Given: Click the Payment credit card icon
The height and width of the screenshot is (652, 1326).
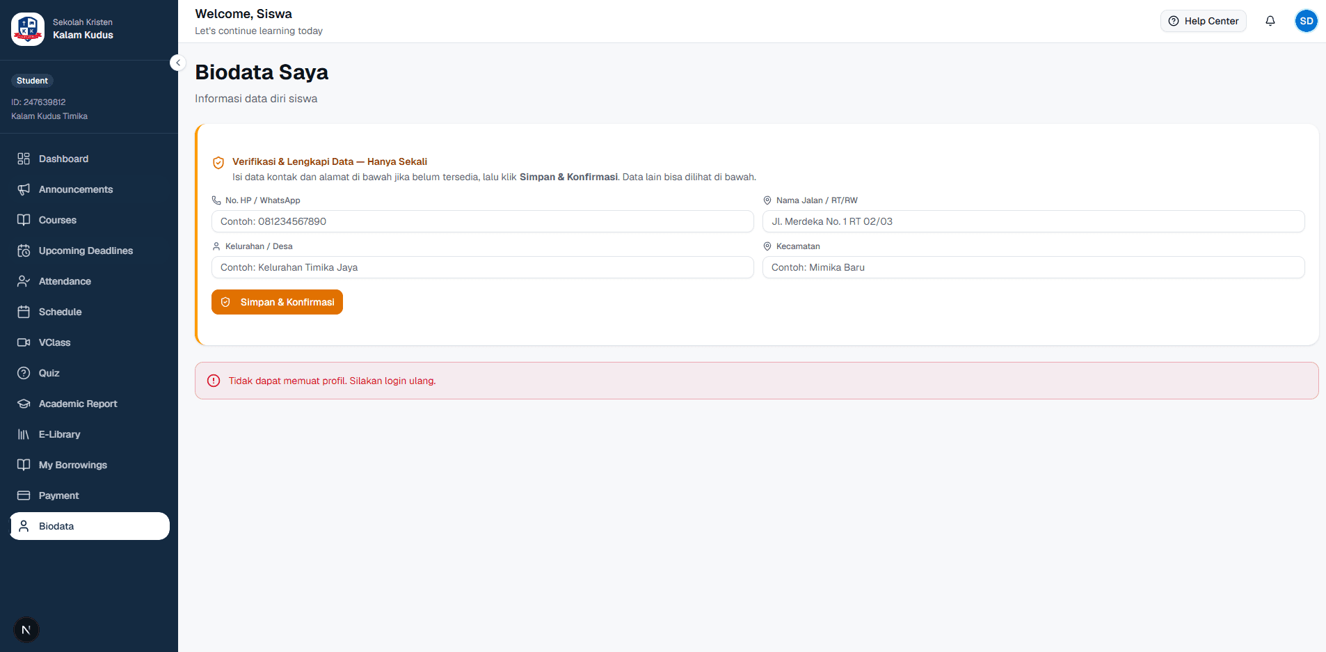Looking at the screenshot, I should click(x=24, y=495).
